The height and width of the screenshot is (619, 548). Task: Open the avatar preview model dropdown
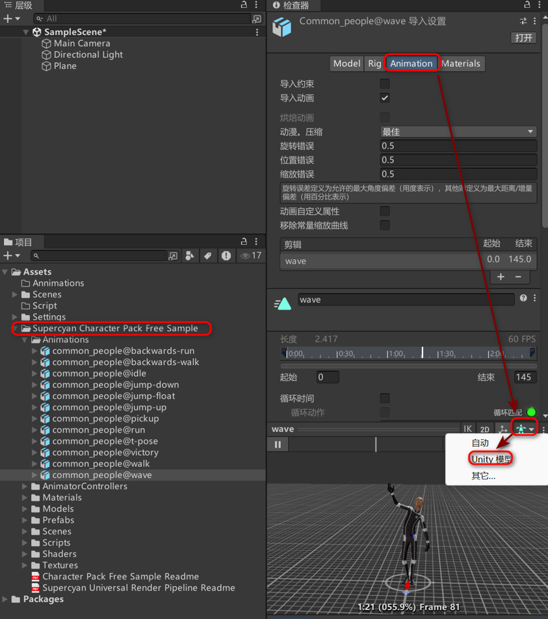click(525, 429)
